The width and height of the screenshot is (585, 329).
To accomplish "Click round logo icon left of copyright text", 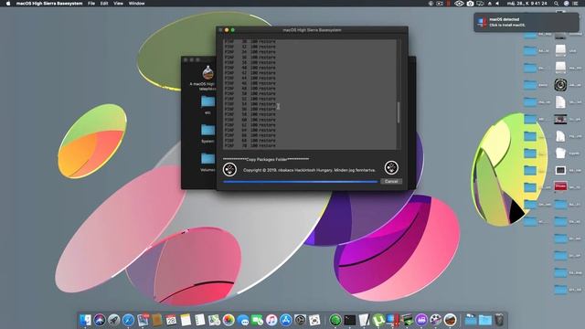I will point(229,170).
